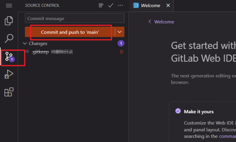Open the Run and Debug view

pos(9,74)
